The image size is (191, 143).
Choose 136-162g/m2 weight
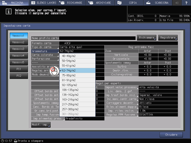pos(77,95)
